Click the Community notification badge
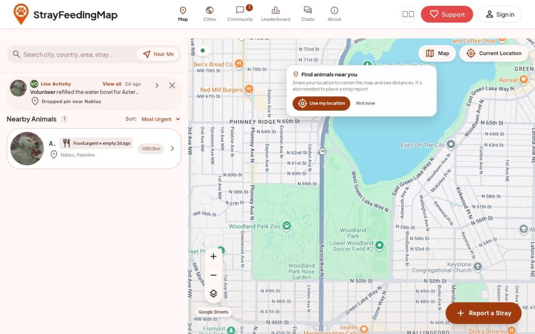The width and height of the screenshot is (535, 334). (249, 7)
